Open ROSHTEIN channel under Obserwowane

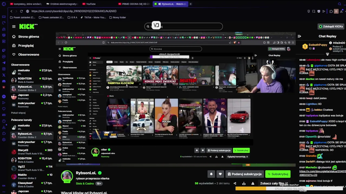point(32,80)
